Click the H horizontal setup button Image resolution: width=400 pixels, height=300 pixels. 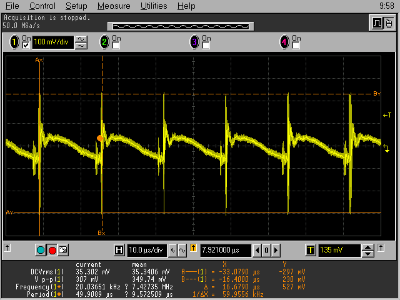click(119, 250)
